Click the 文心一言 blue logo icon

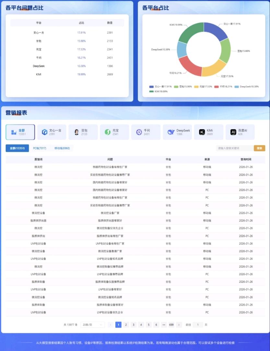pos(44,132)
